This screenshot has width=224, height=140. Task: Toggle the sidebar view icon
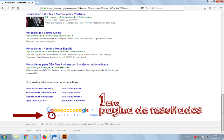point(215,8)
